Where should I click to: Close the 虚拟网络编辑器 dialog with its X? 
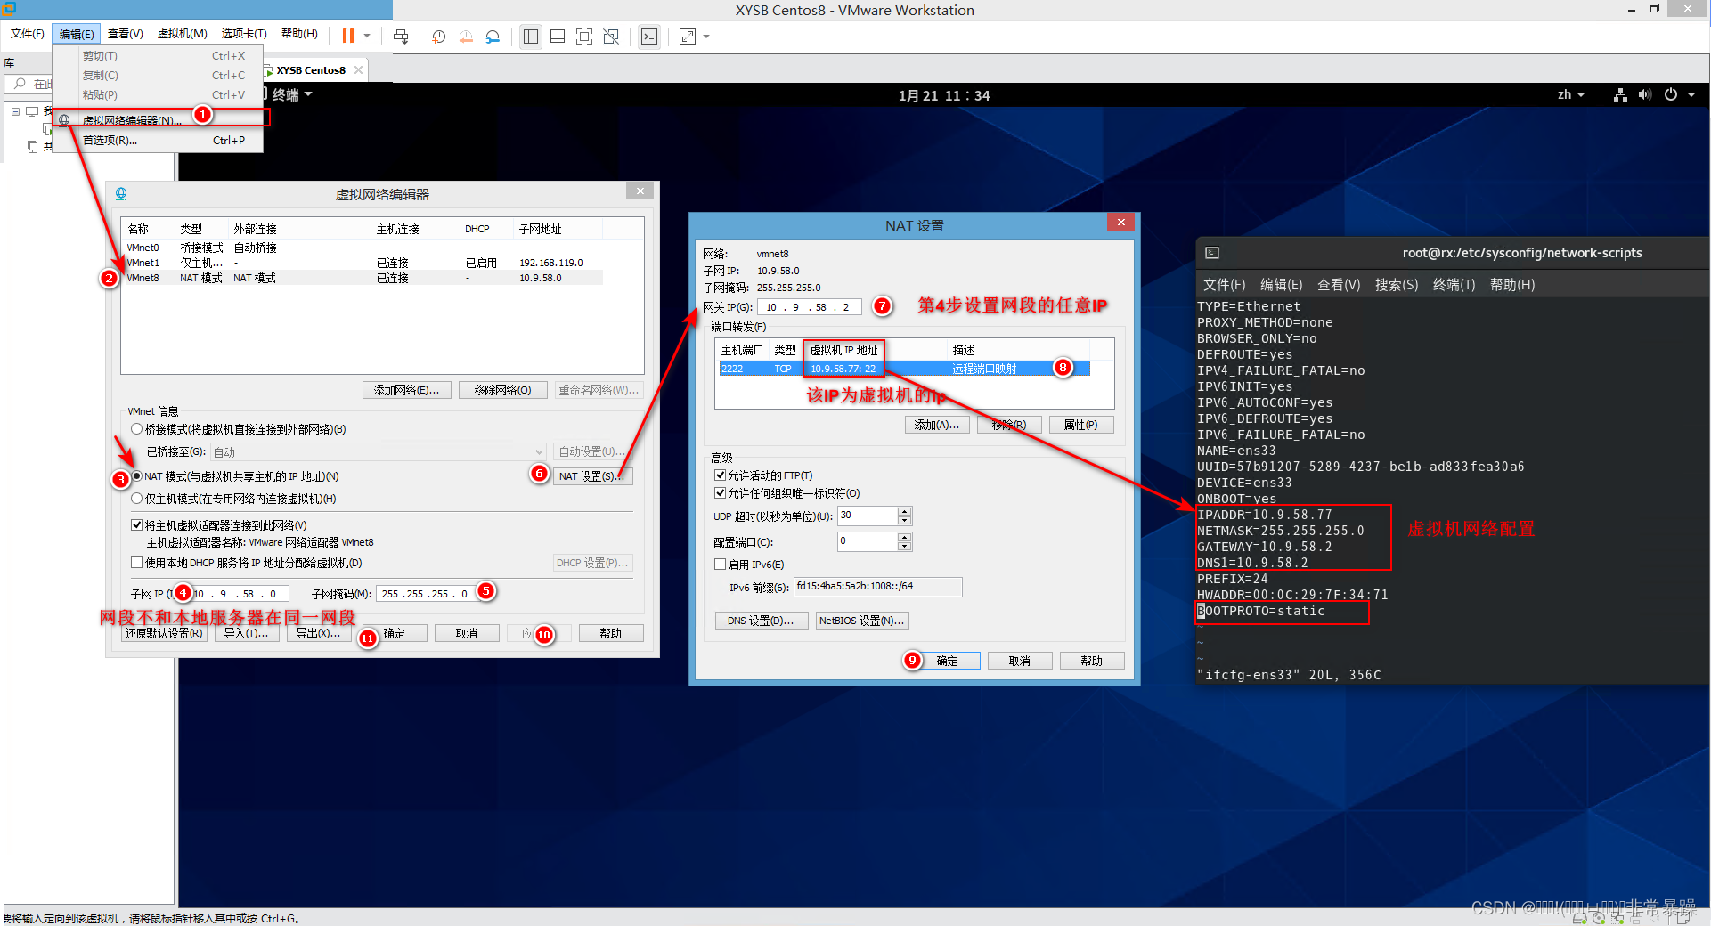tap(640, 191)
